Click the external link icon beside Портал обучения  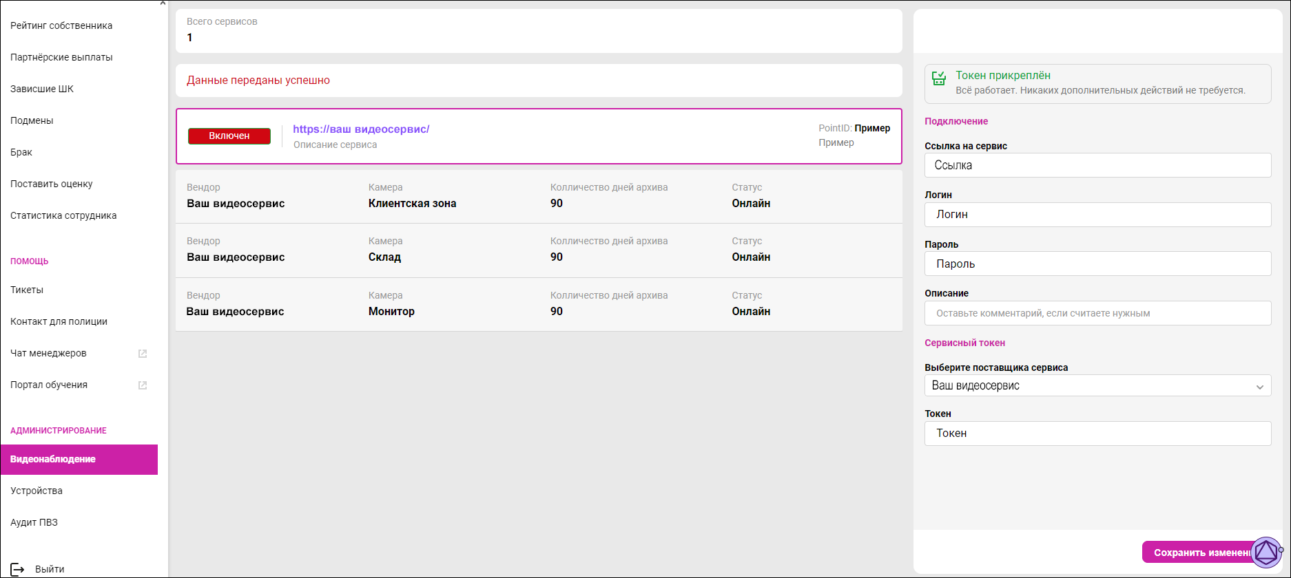[x=143, y=385]
